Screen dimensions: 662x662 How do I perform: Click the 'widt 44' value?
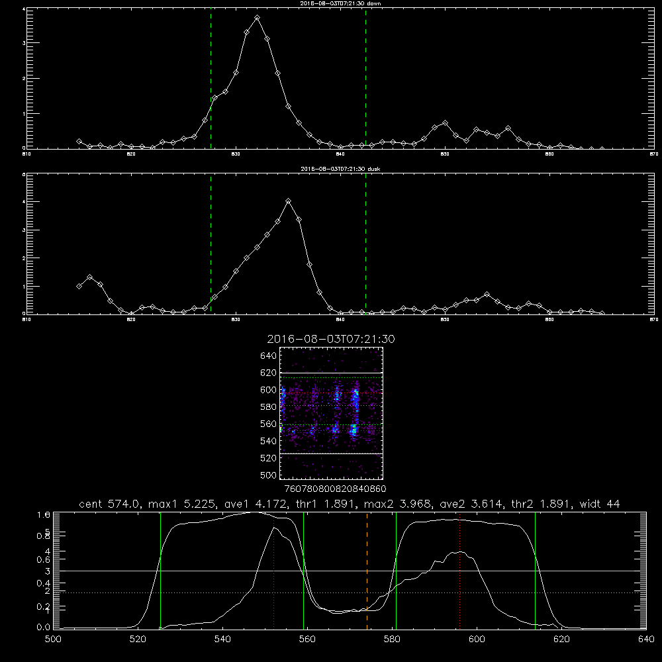pyautogui.click(x=600, y=504)
